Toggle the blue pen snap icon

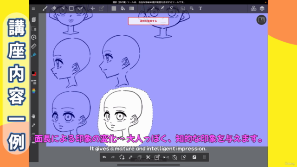(34, 55)
